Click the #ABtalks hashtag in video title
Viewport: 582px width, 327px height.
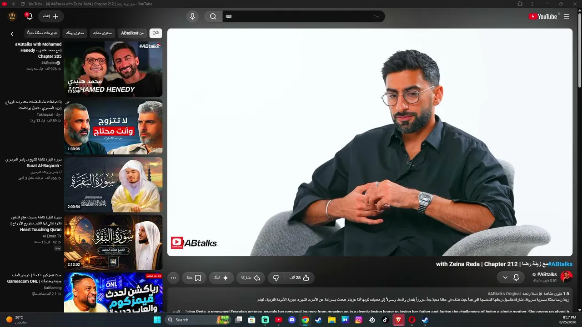[x=560, y=264]
